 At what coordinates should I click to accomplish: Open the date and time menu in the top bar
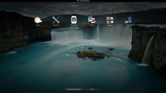(x=83, y=1)
